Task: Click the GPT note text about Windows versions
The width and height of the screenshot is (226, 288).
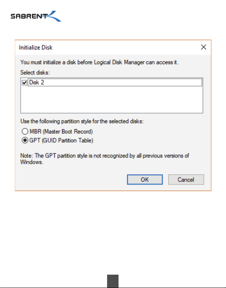Action: 104,159
